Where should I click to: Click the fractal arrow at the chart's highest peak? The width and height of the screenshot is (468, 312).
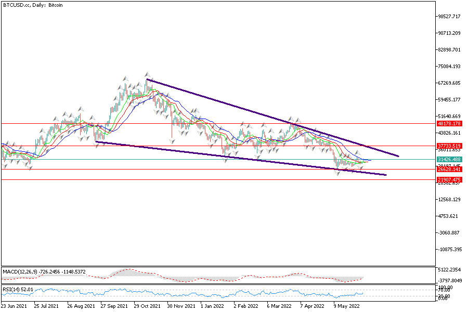click(x=148, y=74)
